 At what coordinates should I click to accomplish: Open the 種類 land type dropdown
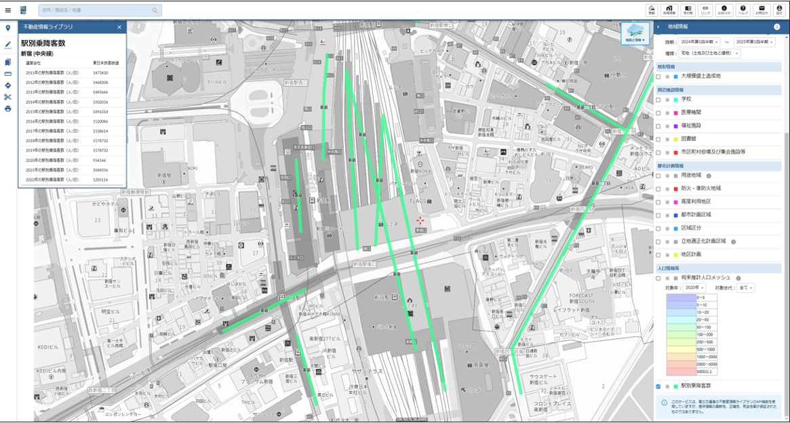pyautogui.click(x=710, y=54)
